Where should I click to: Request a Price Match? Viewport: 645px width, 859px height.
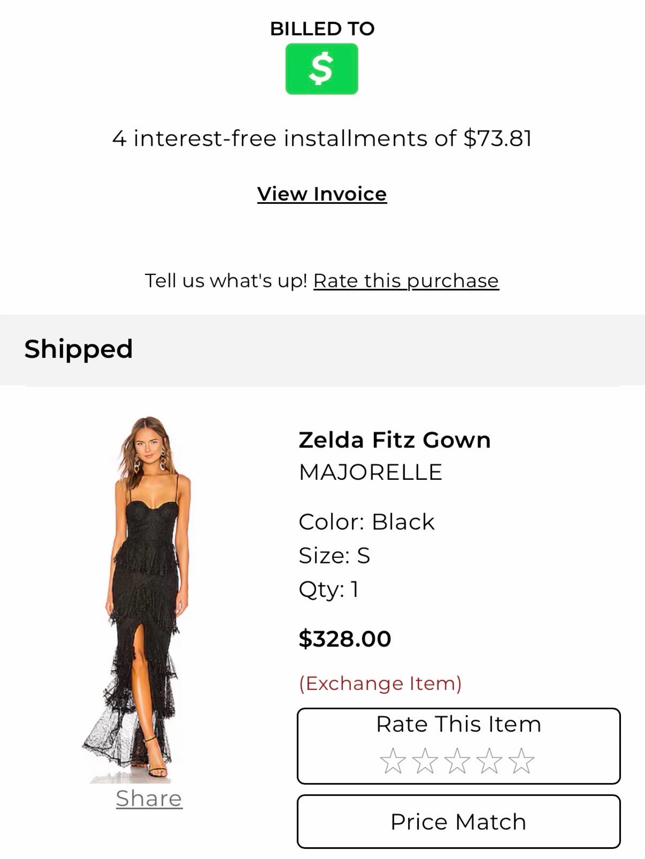459,821
